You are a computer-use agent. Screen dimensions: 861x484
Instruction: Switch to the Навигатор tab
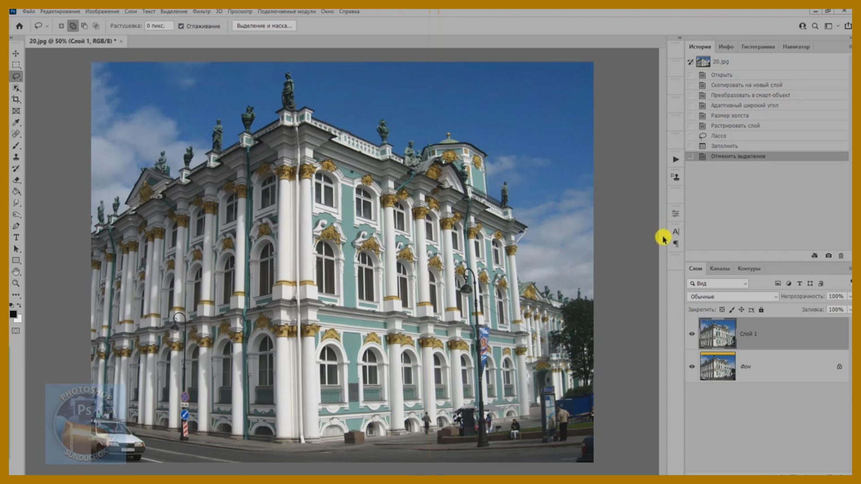coord(796,47)
